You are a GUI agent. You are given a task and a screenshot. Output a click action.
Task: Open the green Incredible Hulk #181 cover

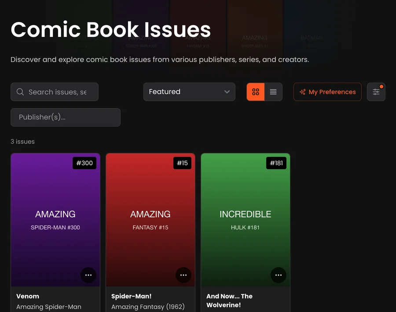246,220
